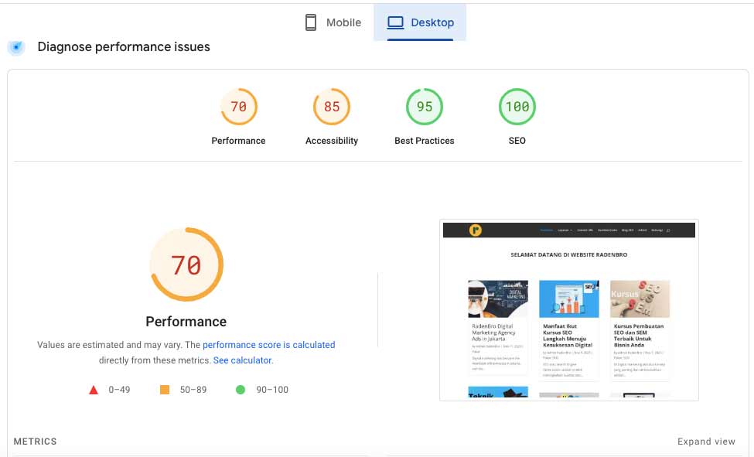Image resolution: width=754 pixels, height=457 pixels.
Task: Click 'RadenBro Digital Marketing Agency' article title
Action: tap(493, 333)
